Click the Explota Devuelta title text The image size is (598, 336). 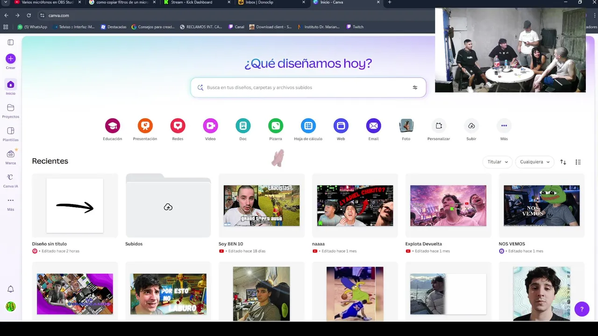pos(424,244)
